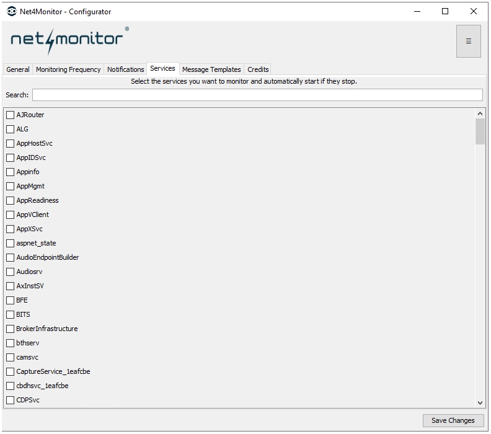Tick the AppHostSvc checkbox
491x434 pixels.
tap(11, 143)
